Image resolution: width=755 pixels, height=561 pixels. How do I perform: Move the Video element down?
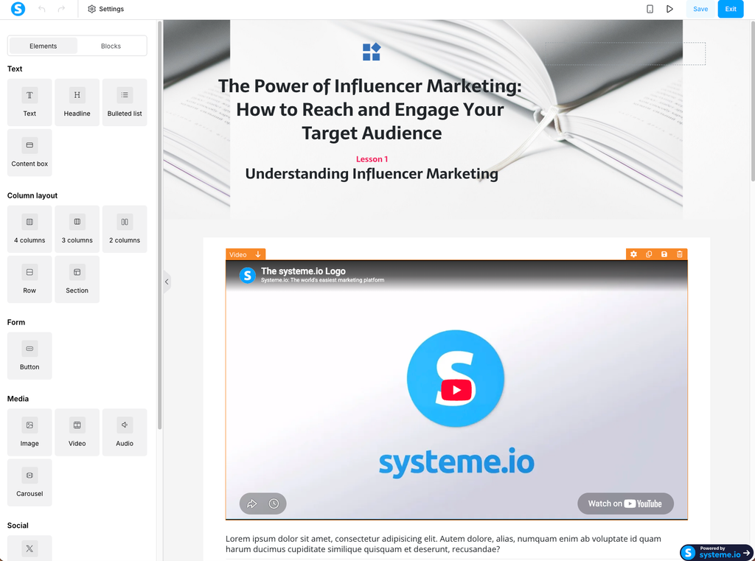[x=258, y=254]
